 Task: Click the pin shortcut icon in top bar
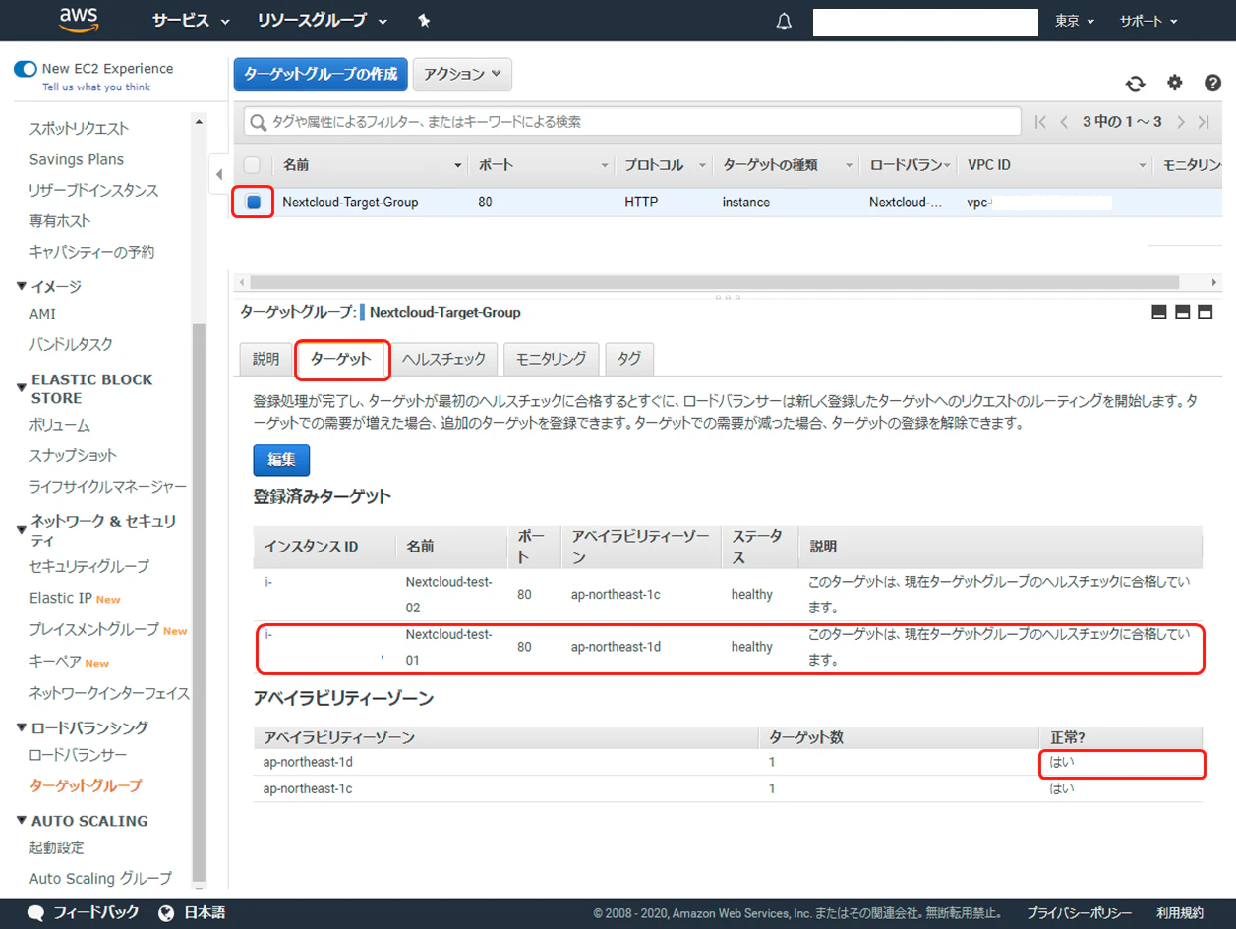pos(424,21)
